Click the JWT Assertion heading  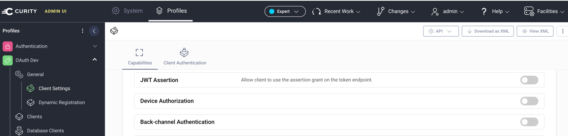pyautogui.click(x=159, y=80)
